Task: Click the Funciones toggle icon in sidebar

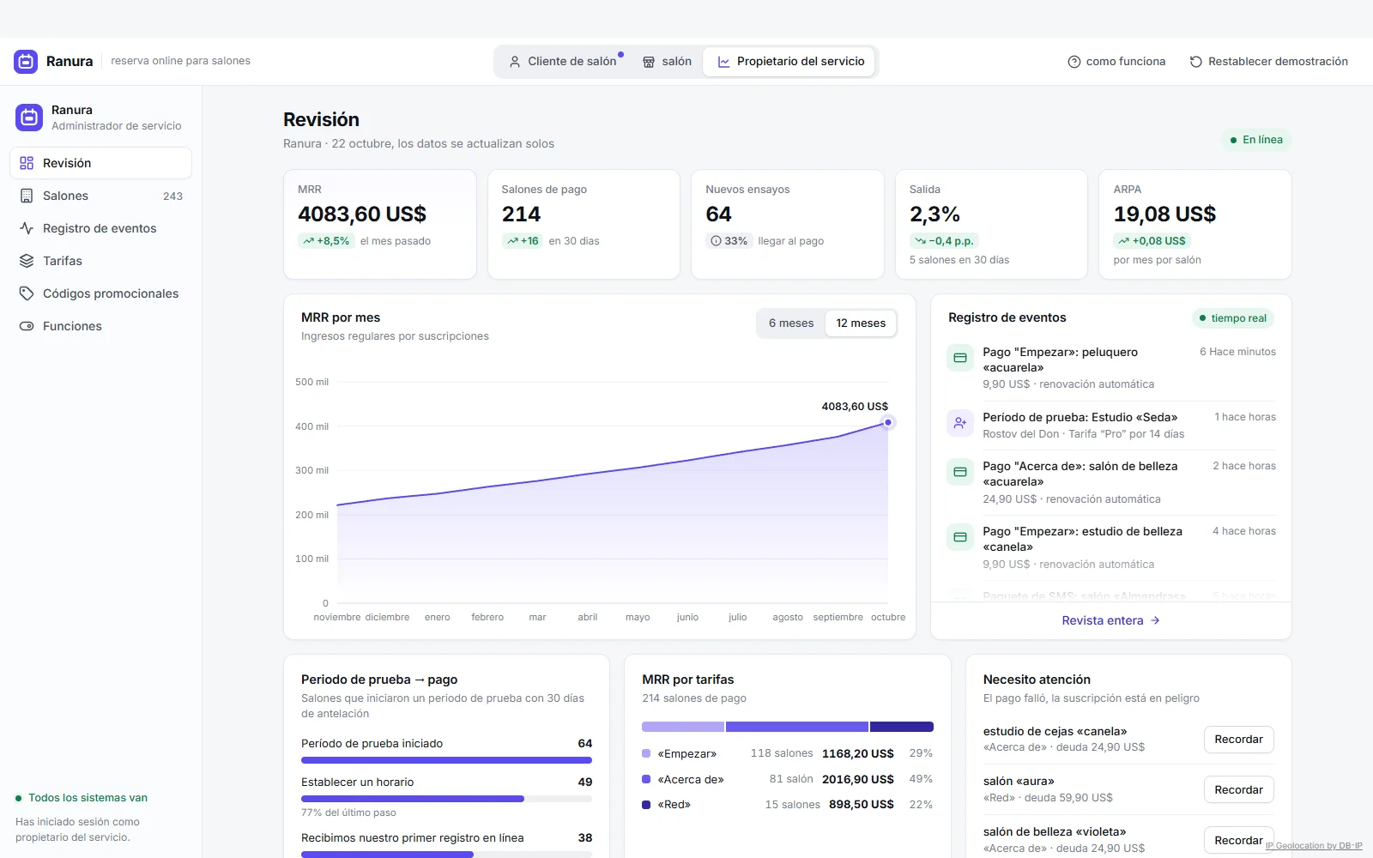Action: [27, 326]
